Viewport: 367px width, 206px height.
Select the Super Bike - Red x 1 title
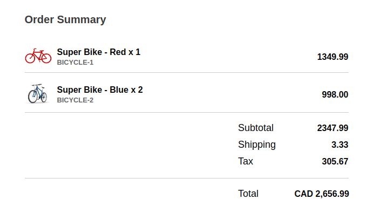click(x=99, y=52)
